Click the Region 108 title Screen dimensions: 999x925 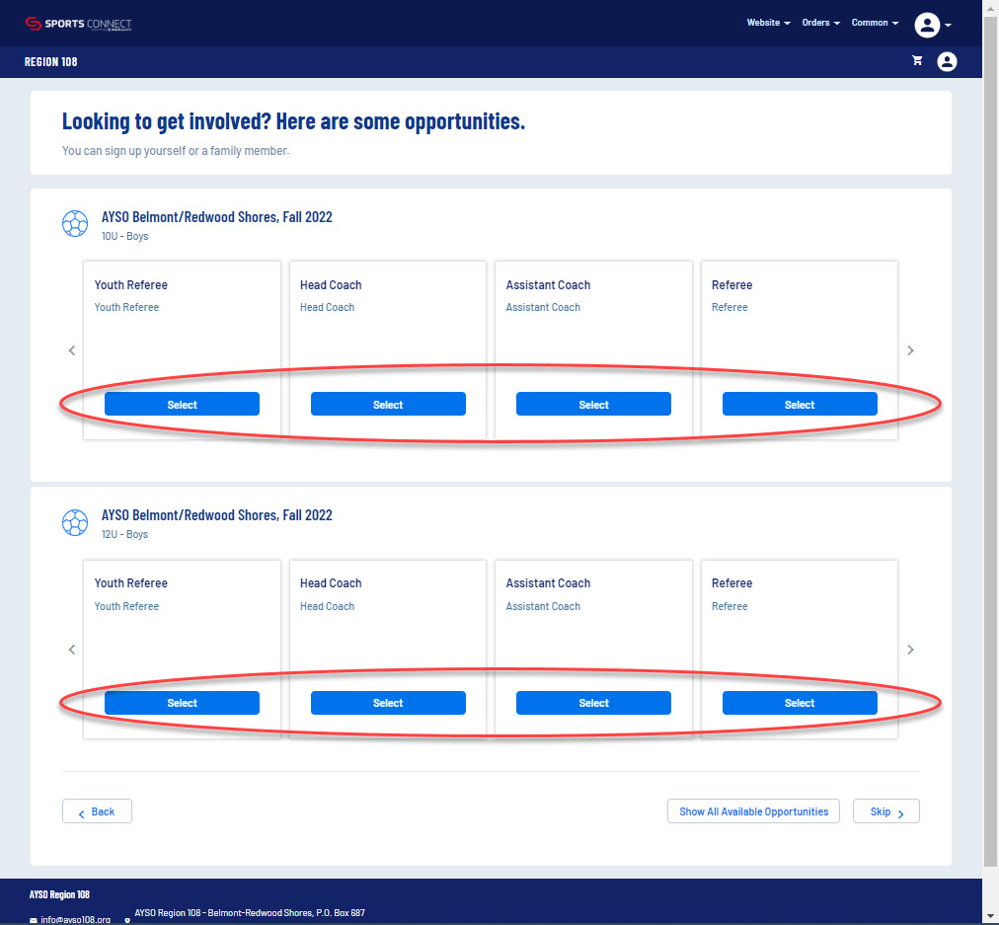tap(51, 62)
